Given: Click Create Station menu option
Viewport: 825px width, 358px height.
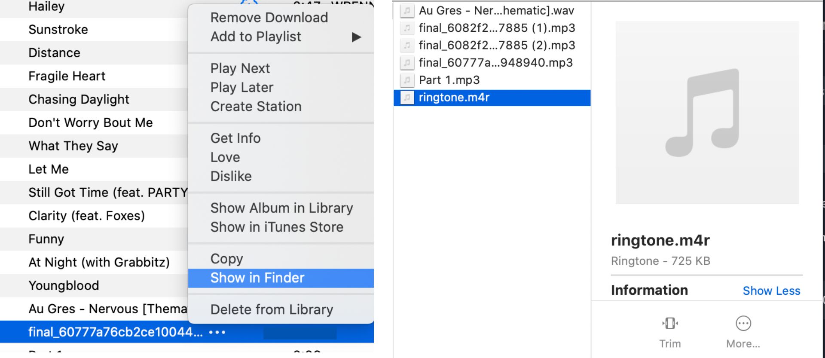Looking at the screenshot, I should pyautogui.click(x=256, y=107).
